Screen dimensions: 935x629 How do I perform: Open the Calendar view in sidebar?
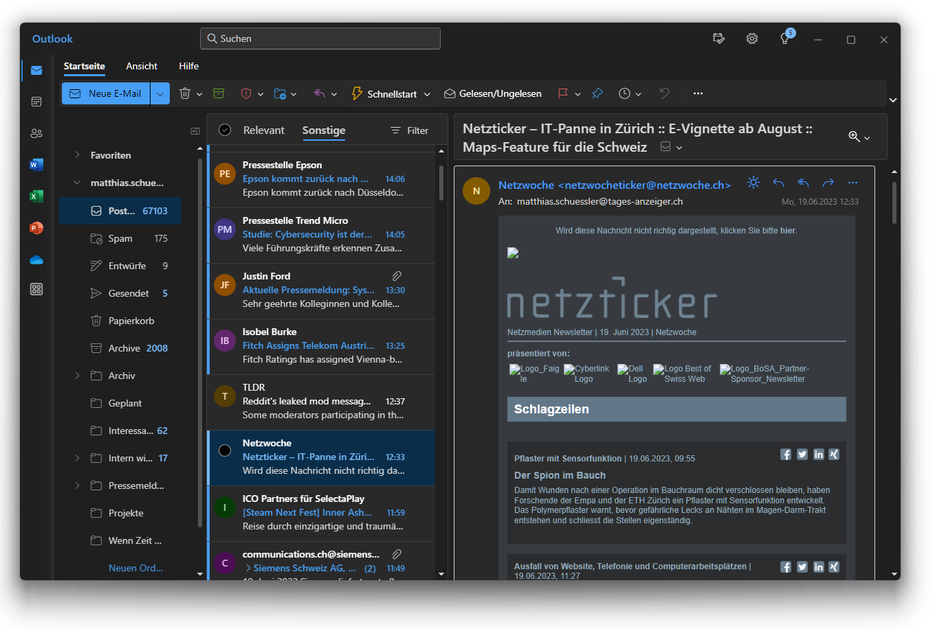[36, 102]
